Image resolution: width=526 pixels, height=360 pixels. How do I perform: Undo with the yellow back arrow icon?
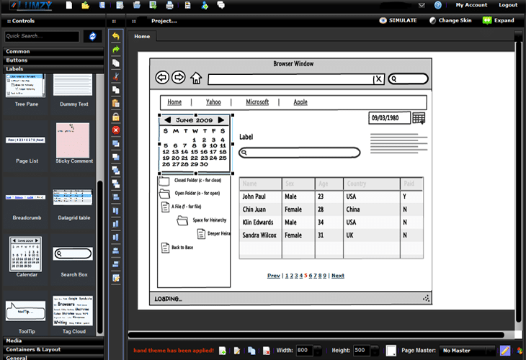116,36
